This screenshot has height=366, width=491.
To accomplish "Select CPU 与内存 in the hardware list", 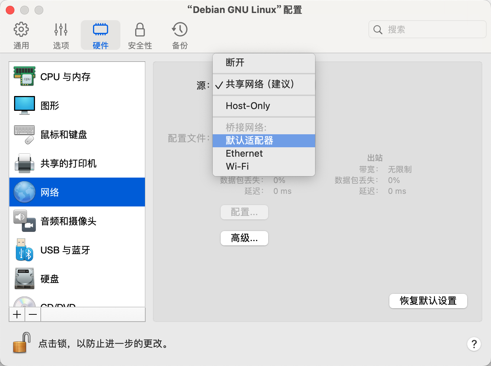I will (77, 77).
